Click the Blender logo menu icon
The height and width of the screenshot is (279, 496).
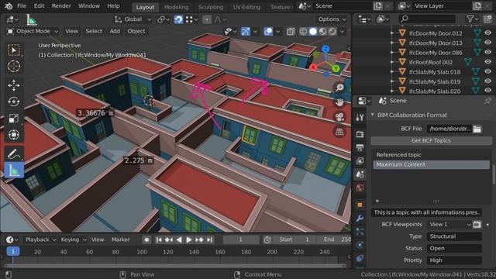coord(9,6)
